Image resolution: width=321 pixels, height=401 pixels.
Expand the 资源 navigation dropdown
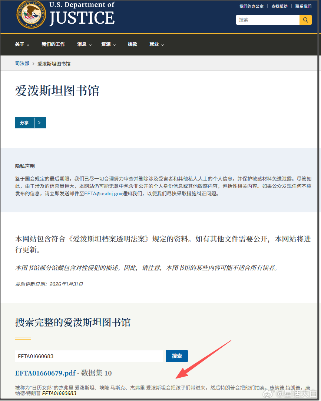pos(108,44)
